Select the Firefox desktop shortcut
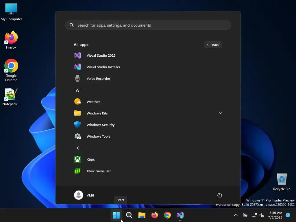This screenshot has height=222, width=296. tap(11, 40)
